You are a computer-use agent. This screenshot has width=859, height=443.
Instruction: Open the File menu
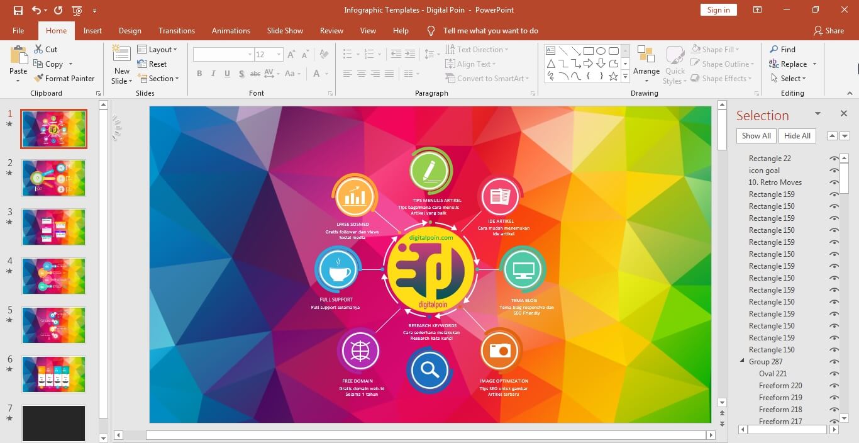18,30
